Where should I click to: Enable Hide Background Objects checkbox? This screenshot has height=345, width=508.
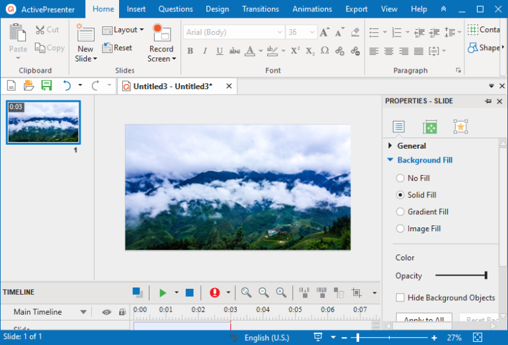[400, 298]
